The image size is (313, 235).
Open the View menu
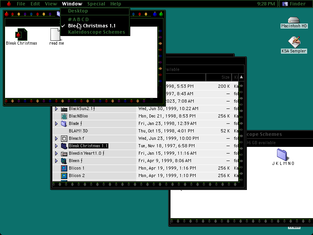(51, 4)
